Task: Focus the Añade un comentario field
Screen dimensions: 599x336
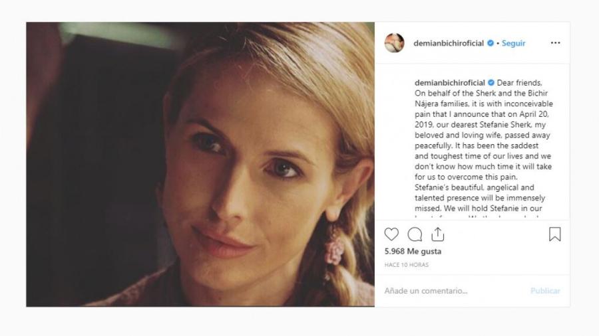Action: point(453,291)
